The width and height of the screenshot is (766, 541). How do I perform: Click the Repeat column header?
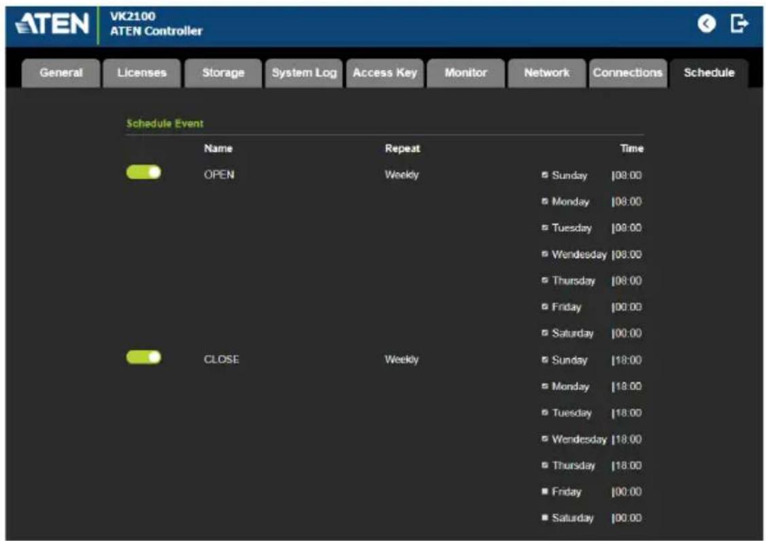(402, 148)
